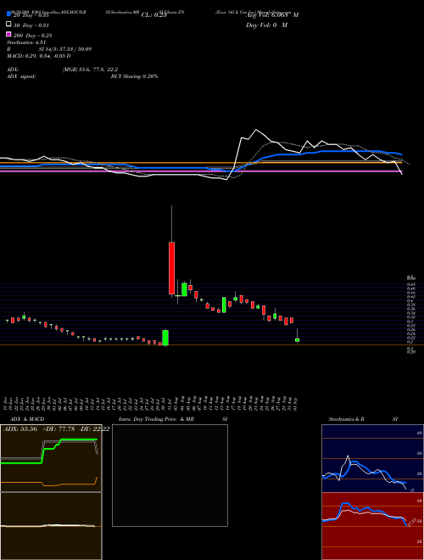Click the "BUY Slowing @ 20%" signal text

134,76
